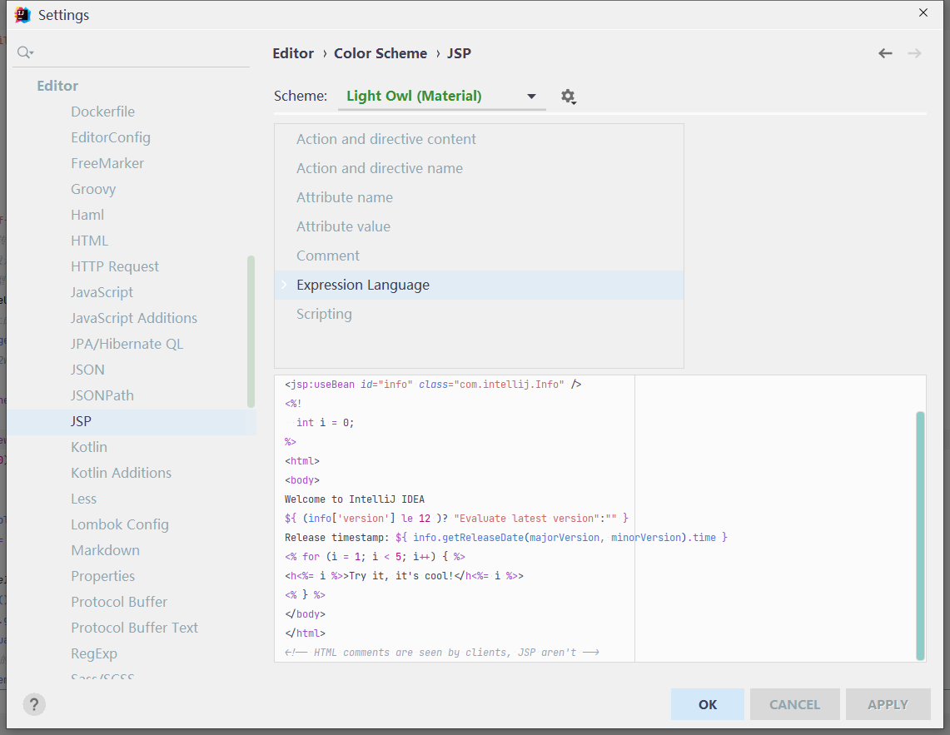Click the code preview scrollbar
950x735 pixels.
(920, 536)
